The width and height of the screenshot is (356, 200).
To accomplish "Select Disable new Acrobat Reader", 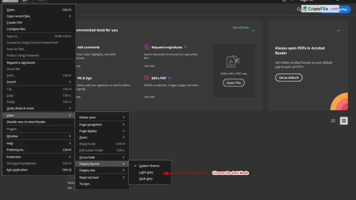I will [39, 122].
